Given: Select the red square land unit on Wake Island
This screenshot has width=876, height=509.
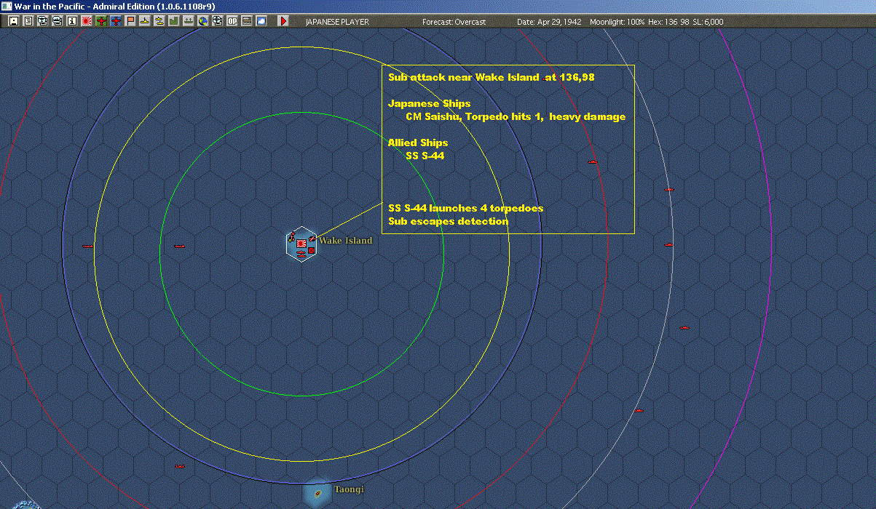Looking at the screenshot, I should [x=312, y=250].
